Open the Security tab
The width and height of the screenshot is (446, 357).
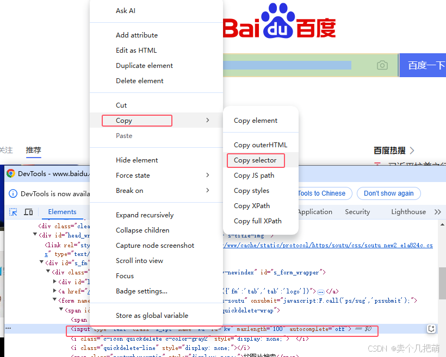357,212
